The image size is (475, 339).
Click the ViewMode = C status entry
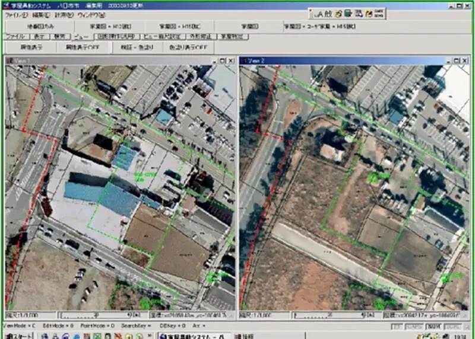coord(20,326)
